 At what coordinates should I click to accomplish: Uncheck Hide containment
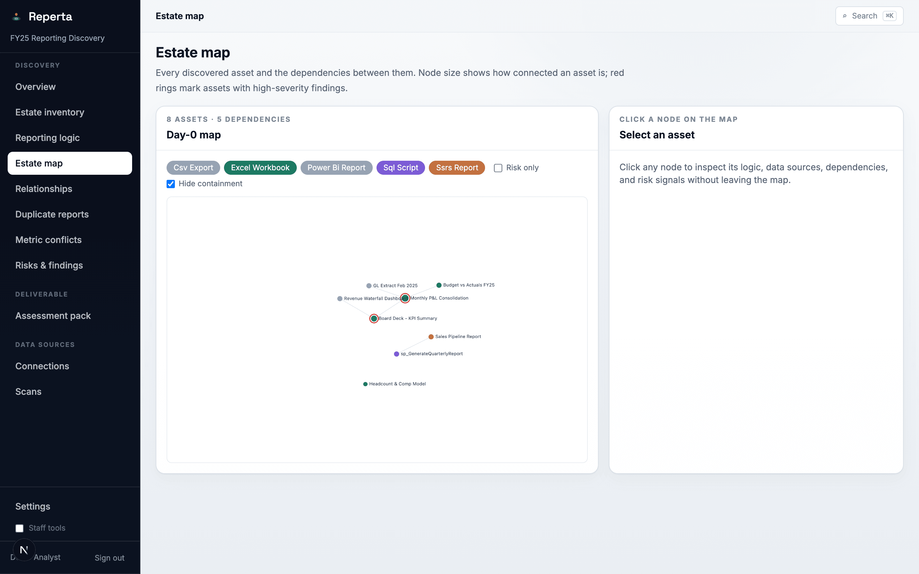(x=171, y=184)
